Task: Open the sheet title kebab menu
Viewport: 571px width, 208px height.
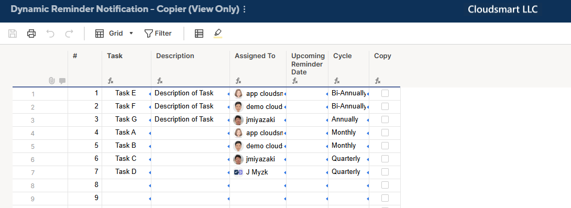Action: click(244, 9)
